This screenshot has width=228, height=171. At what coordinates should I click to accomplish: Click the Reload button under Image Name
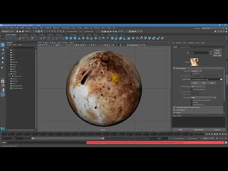pyautogui.click(x=195, y=83)
